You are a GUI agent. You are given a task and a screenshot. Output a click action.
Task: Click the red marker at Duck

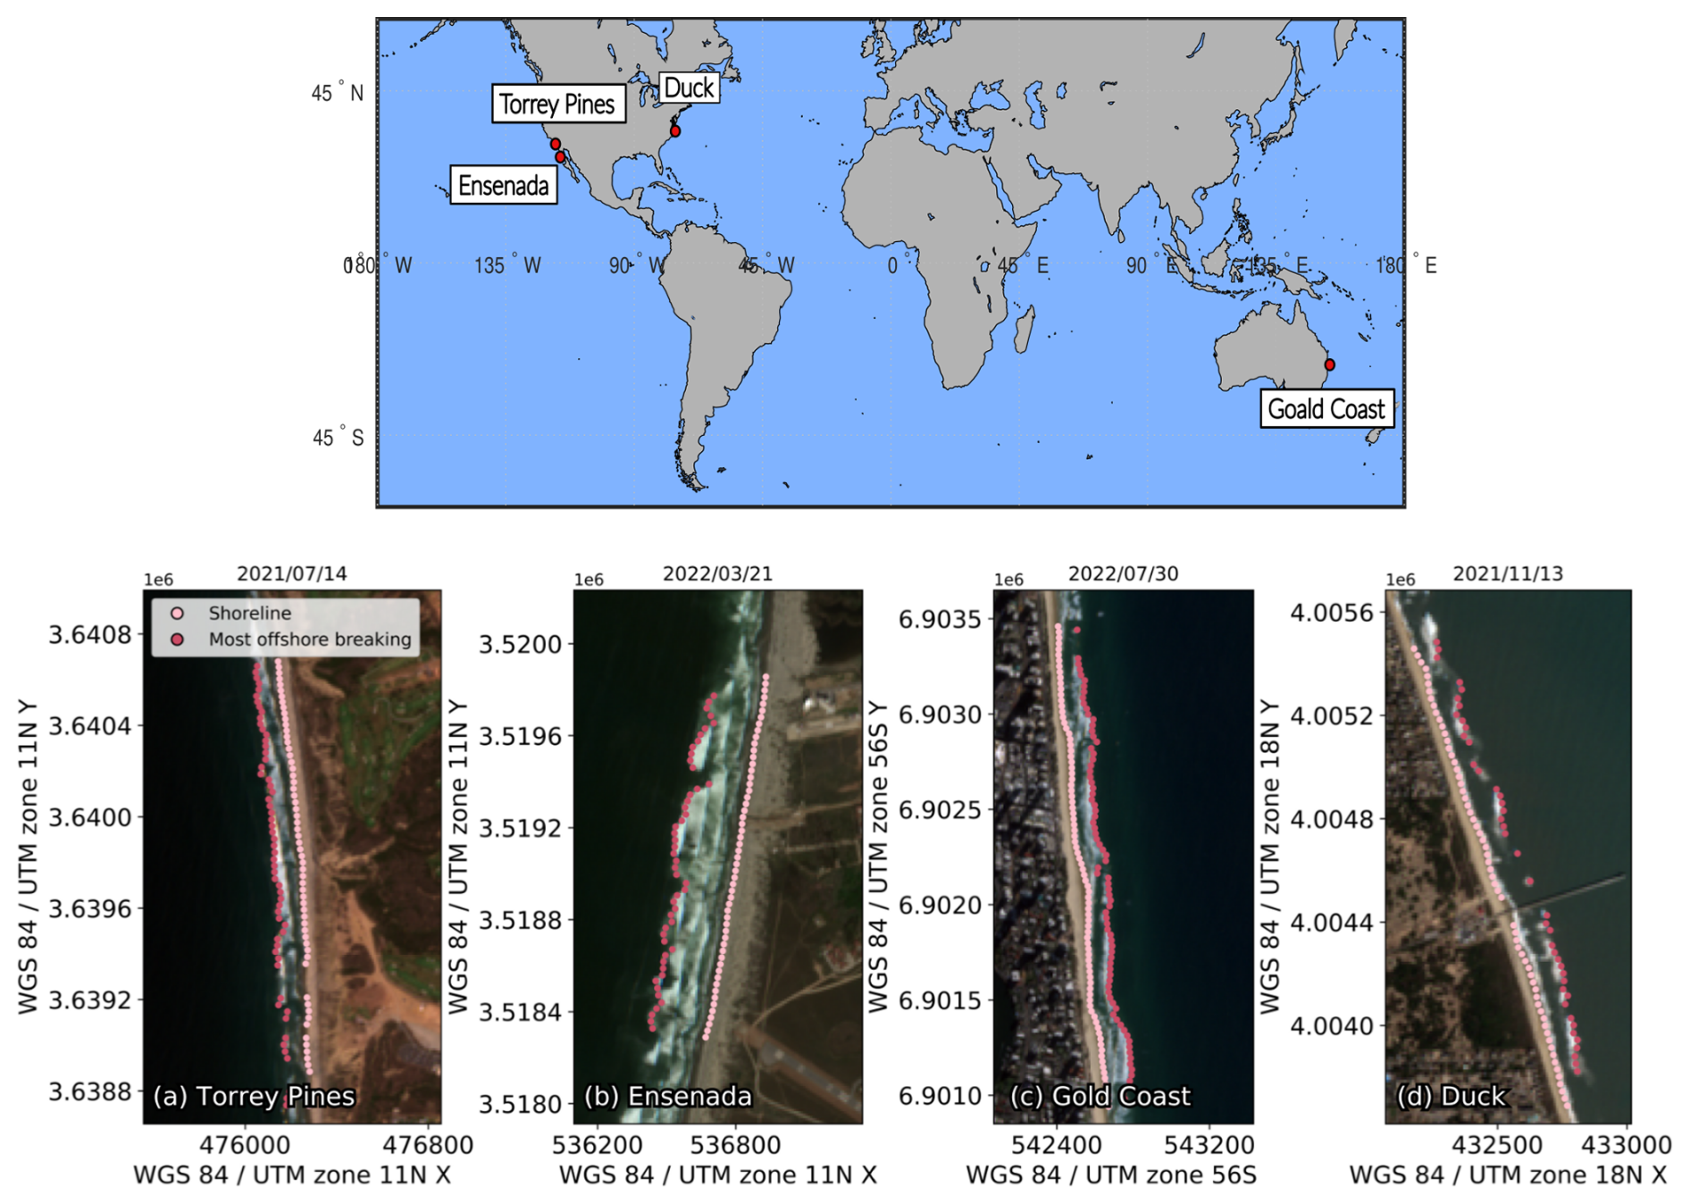coord(675,131)
